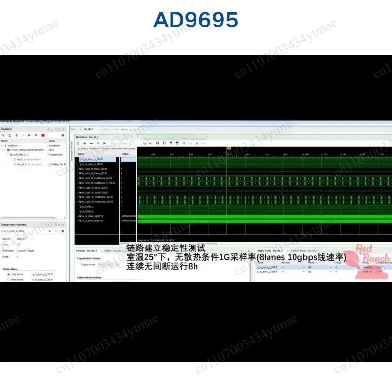This screenshot has width=392, height=392.
Task: Stop trigger with the red square button
Action: (x=43, y=135)
